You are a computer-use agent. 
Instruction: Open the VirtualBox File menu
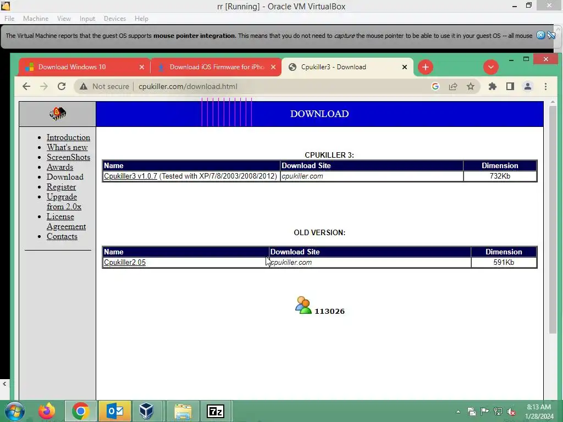click(9, 19)
